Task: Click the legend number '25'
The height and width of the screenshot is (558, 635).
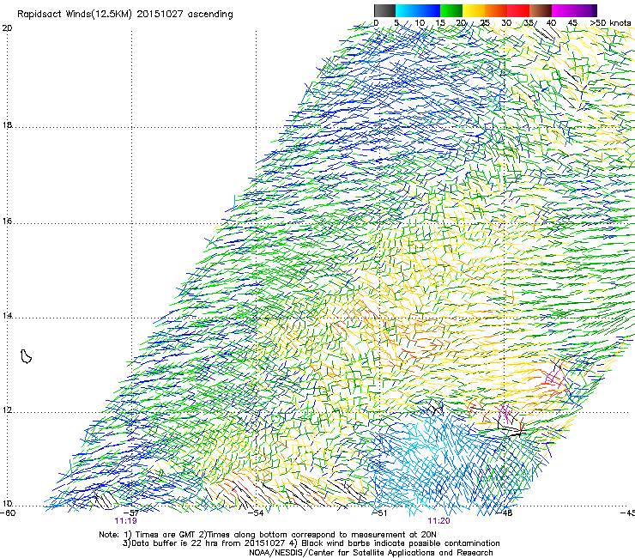Action: coord(484,23)
